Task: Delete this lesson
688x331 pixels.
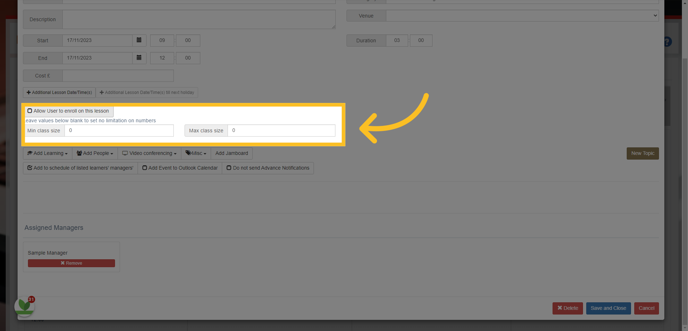Action: (568, 308)
